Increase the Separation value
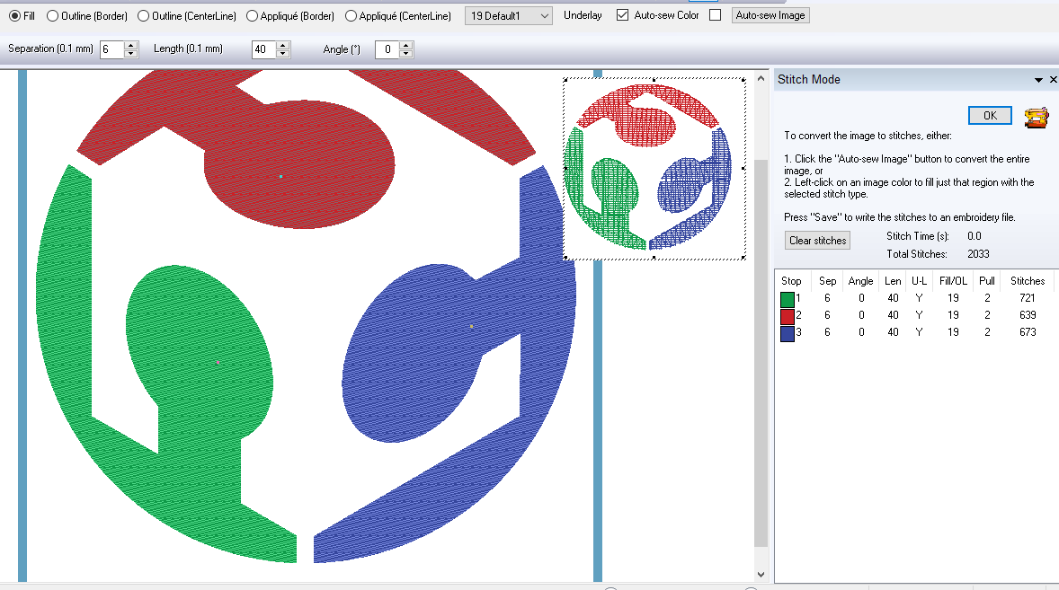The image size is (1059, 590). click(131, 45)
